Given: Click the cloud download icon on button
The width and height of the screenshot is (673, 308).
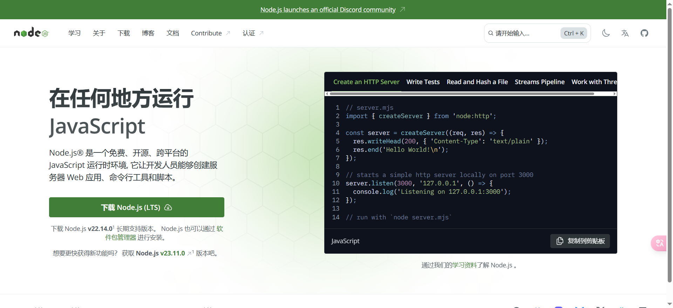Looking at the screenshot, I should coord(168,207).
